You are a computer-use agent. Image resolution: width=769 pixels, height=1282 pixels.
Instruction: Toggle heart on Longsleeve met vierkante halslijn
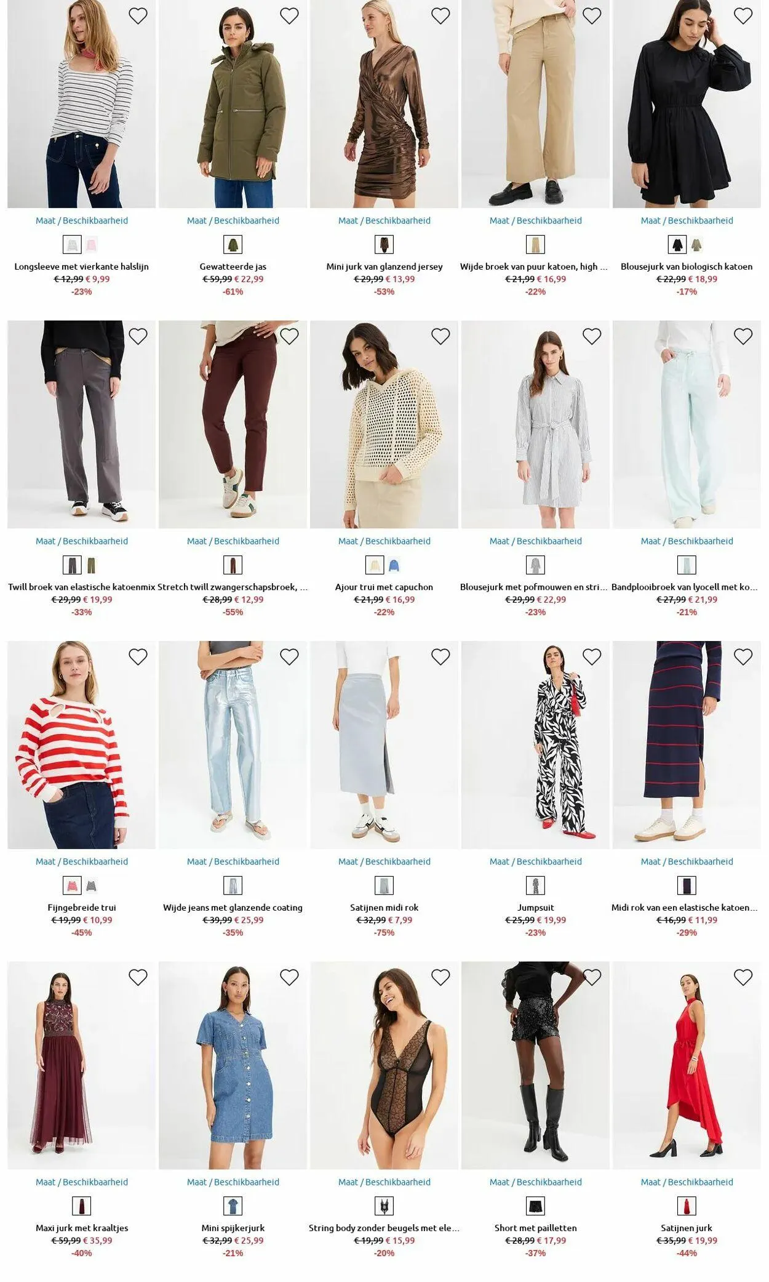(x=138, y=15)
